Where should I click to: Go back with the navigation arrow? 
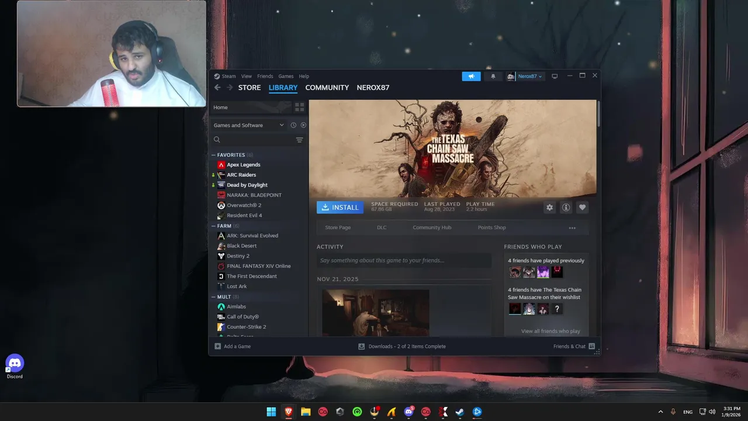217,88
